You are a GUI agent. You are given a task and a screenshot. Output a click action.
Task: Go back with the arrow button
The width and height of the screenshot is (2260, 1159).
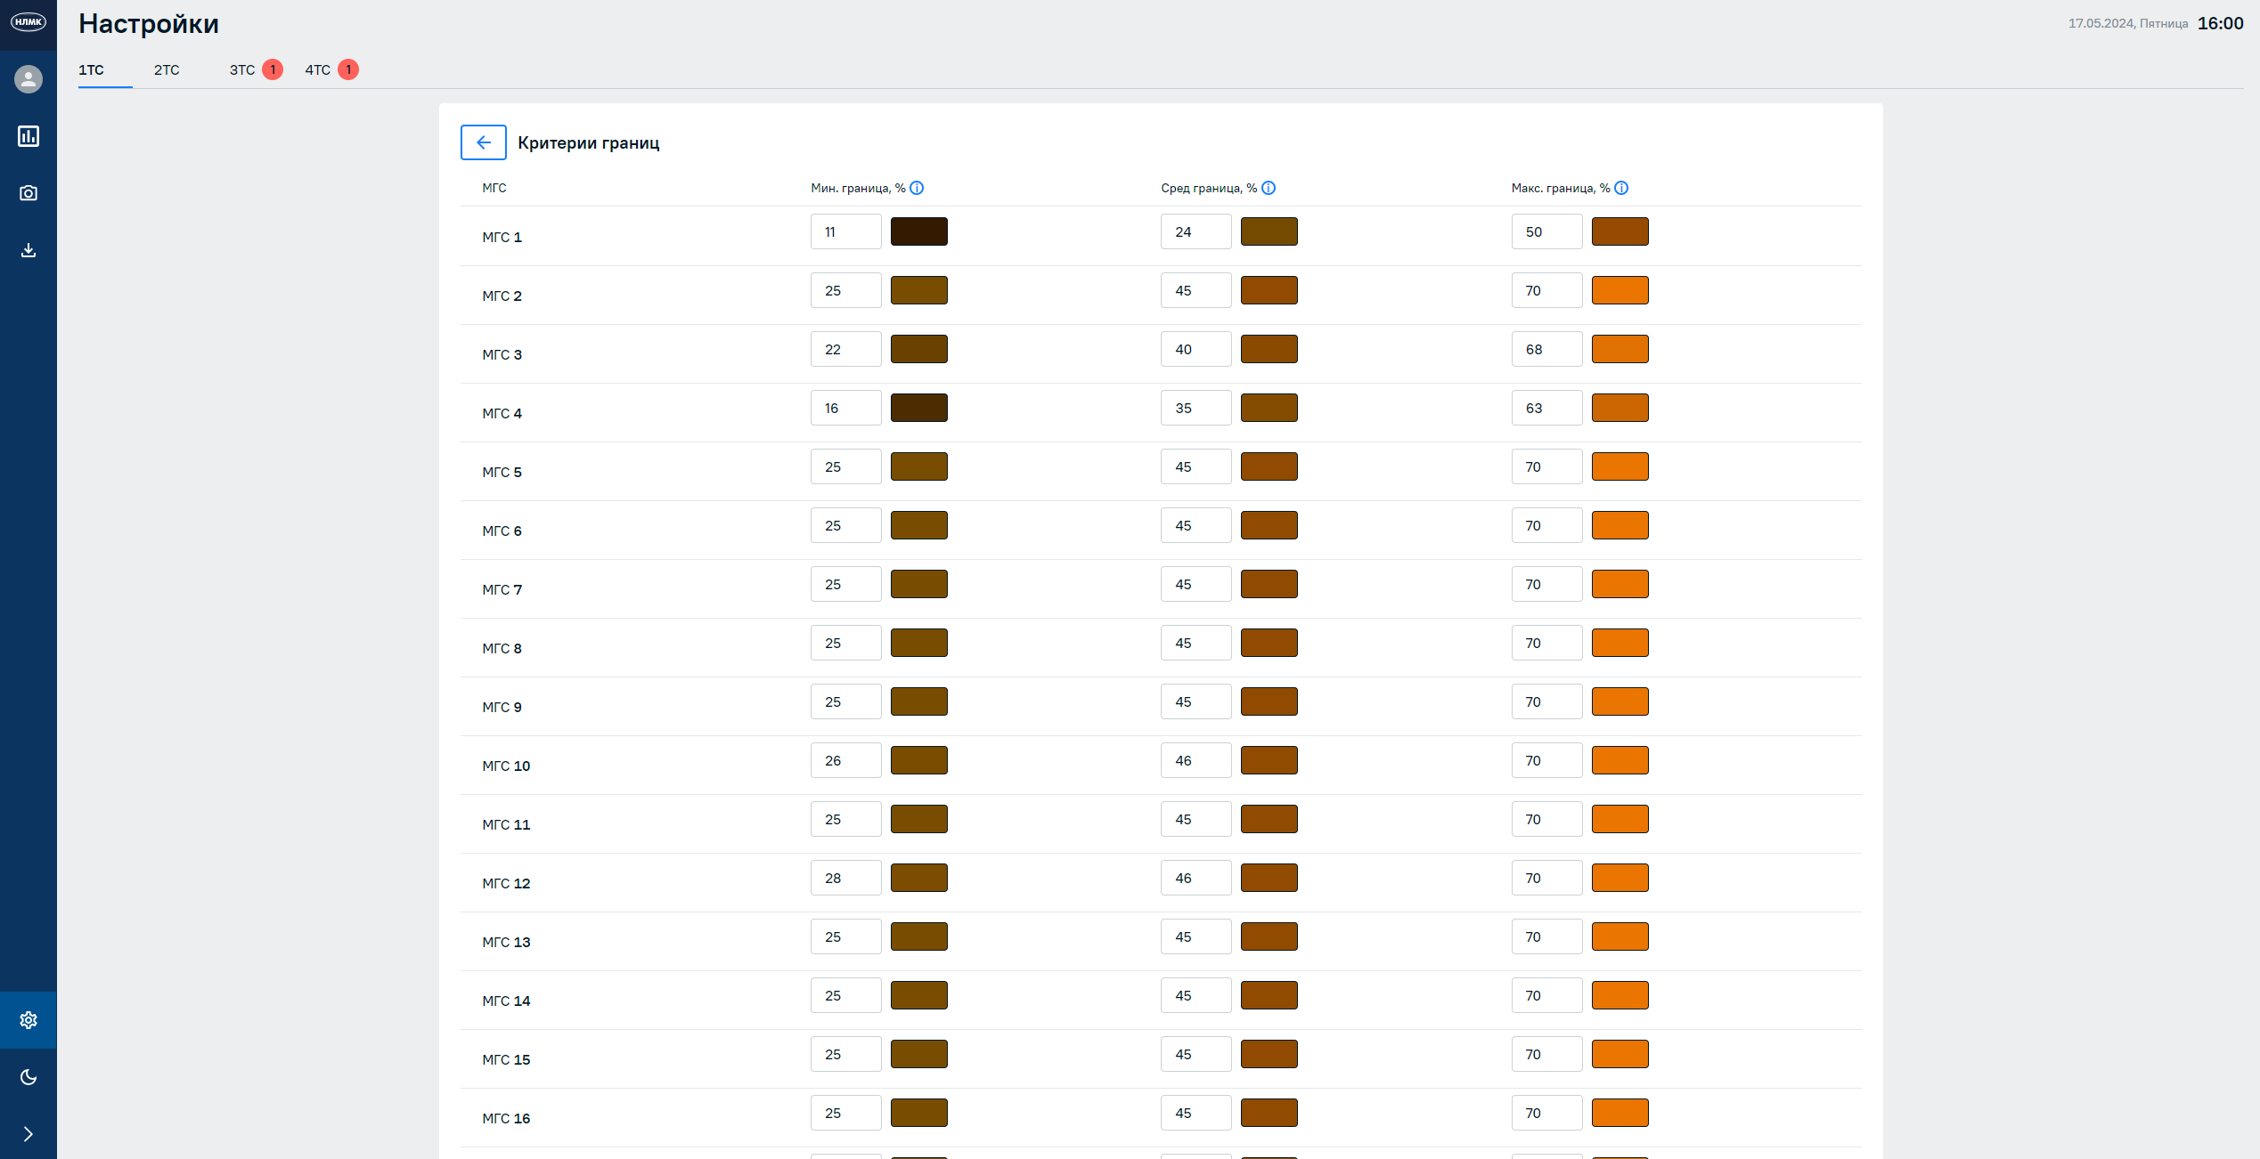coord(484,142)
